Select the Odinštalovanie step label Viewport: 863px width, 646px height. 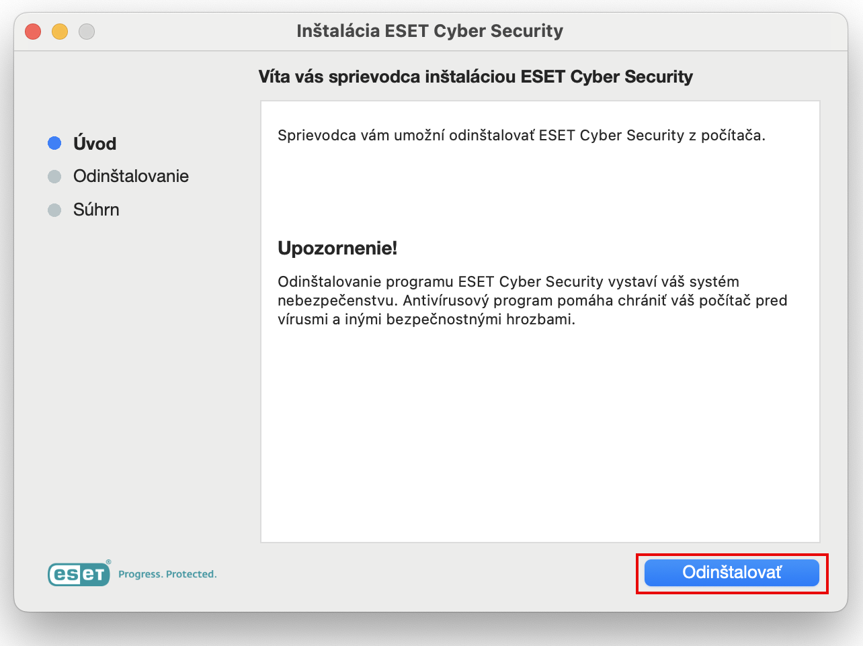pyautogui.click(x=131, y=177)
